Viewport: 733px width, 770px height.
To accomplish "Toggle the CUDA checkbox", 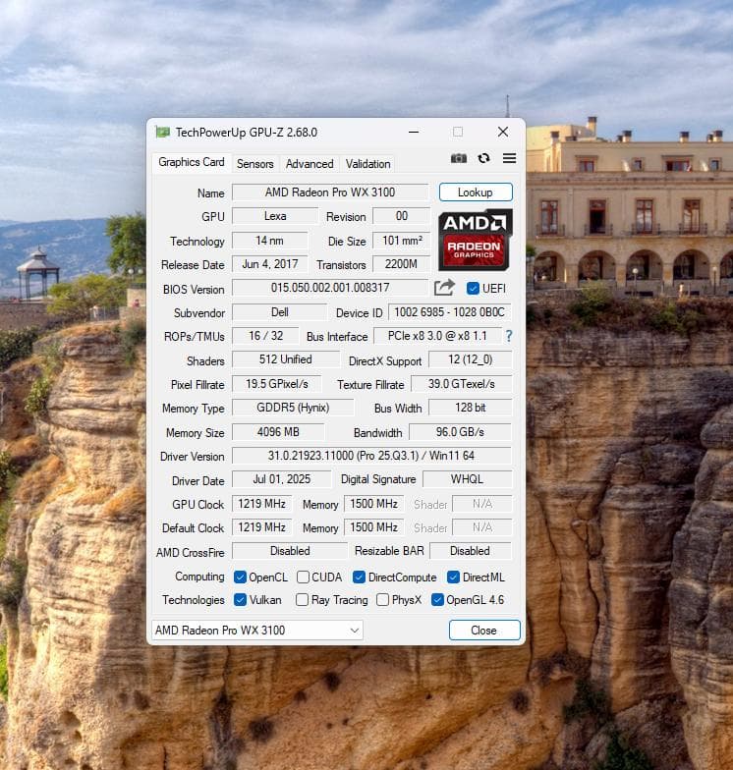I will (x=303, y=577).
